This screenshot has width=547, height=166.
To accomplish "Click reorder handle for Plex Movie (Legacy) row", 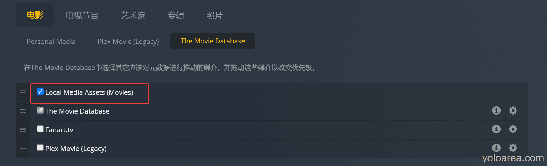I will (x=23, y=149).
